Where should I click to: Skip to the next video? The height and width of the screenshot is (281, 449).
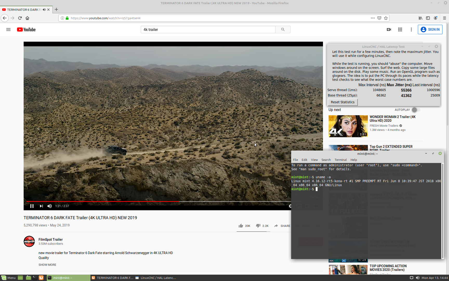coord(41,206)
